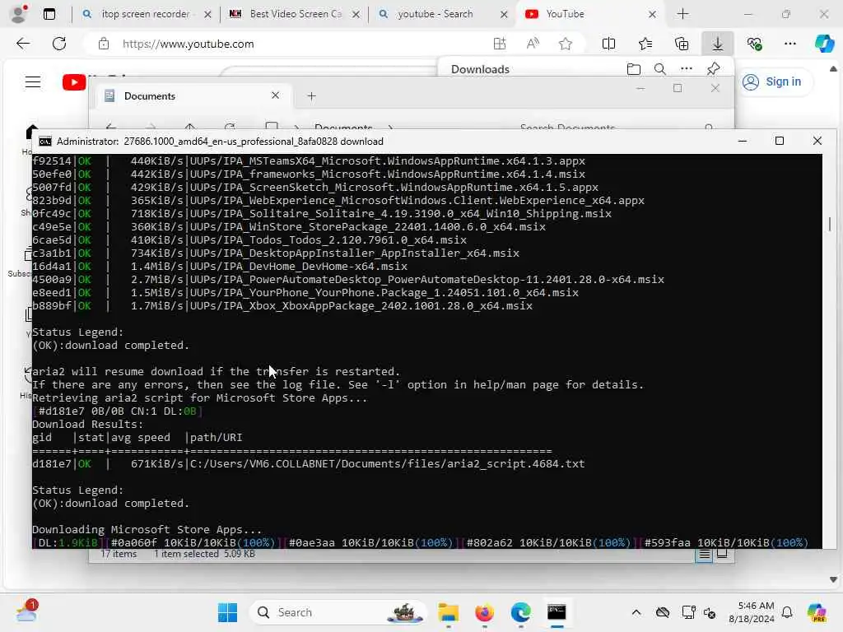Open the Favorites list icon
This screenshot has width=843, height=632.
(x=645, y=44)
